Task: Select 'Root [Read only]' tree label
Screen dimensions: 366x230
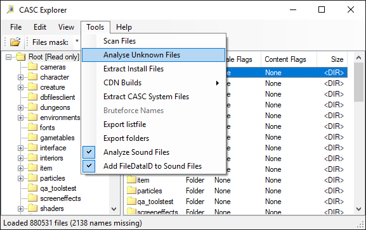Action: [x=54, y=57]
